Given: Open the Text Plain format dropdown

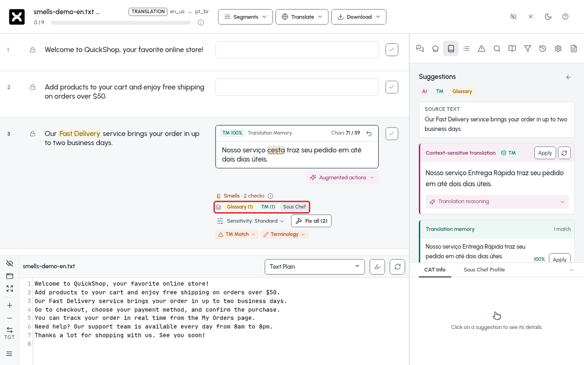Looking at the screenshot, I should pos(314,267).
